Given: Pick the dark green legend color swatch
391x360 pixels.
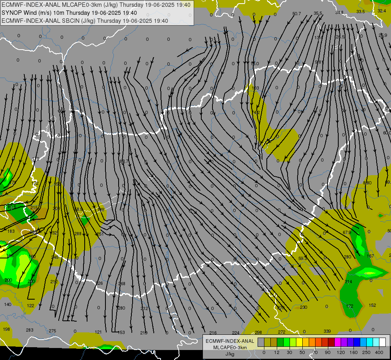Looking at the screenshot, I should tap(280, 342).
